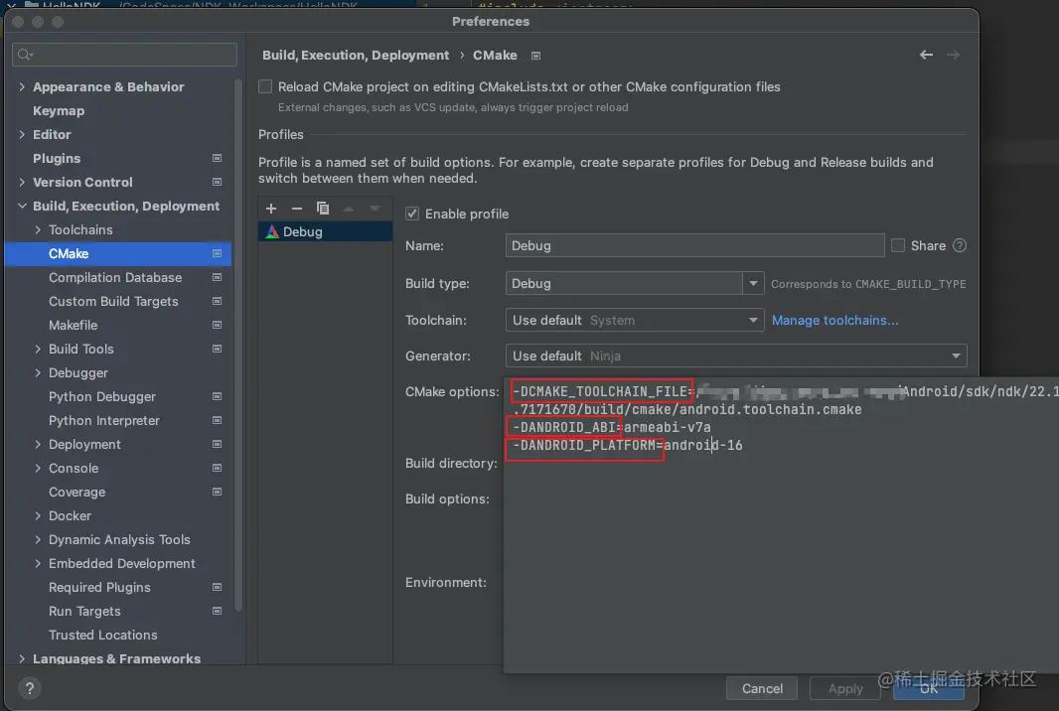Viewport: 1059px width, 711px height.
Task: Remove the selected CMake profile
Action: [x=296, y=209]
